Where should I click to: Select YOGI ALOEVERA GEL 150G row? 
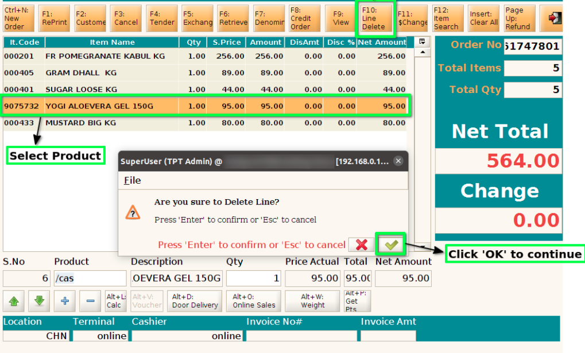click(x=205, y=106)
